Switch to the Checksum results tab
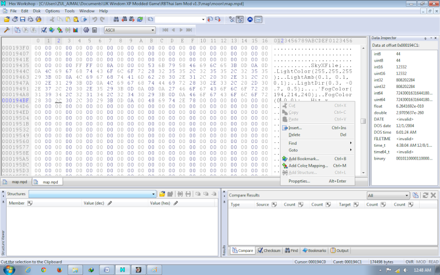Image resolution: width=440 pixels, height=275 pixels. tap(269, 251)
